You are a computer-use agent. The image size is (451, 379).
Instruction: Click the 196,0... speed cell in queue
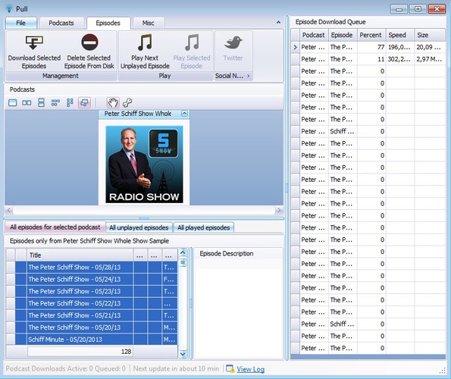(399, 47)
